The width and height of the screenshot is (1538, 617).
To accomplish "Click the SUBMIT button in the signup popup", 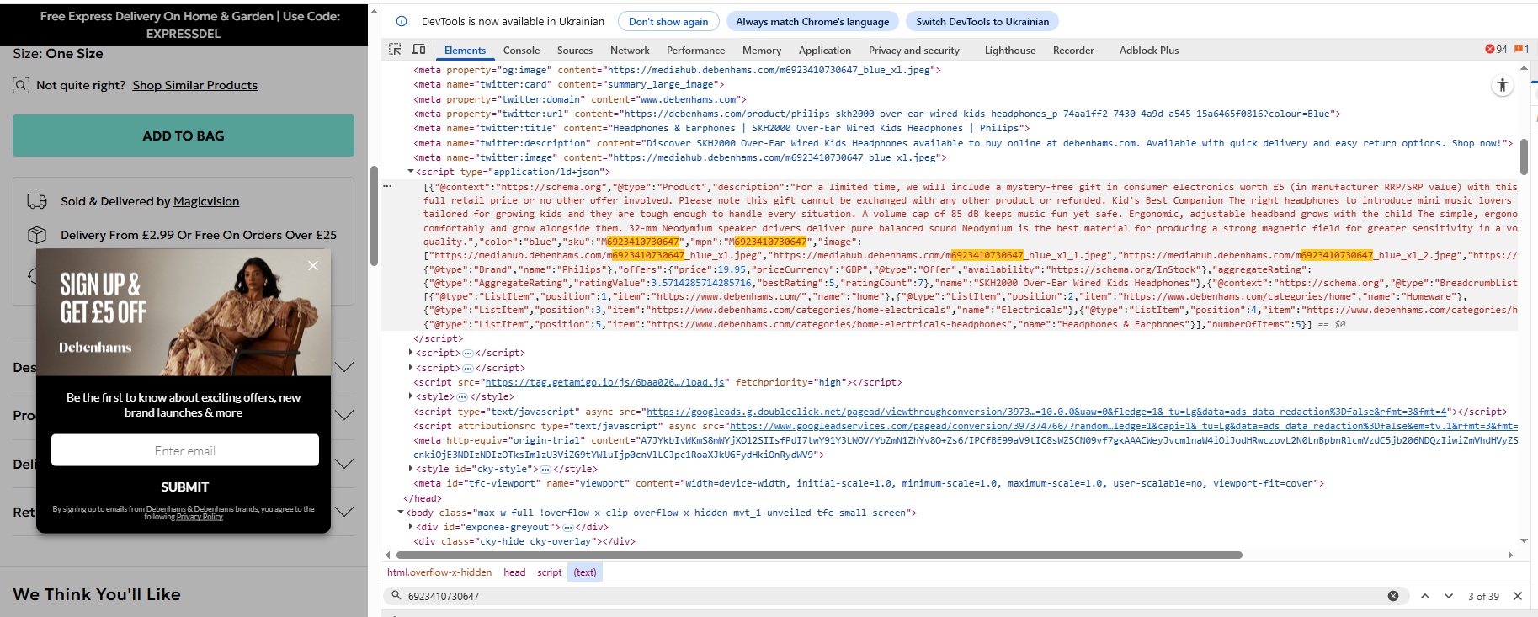I will 185,487.
